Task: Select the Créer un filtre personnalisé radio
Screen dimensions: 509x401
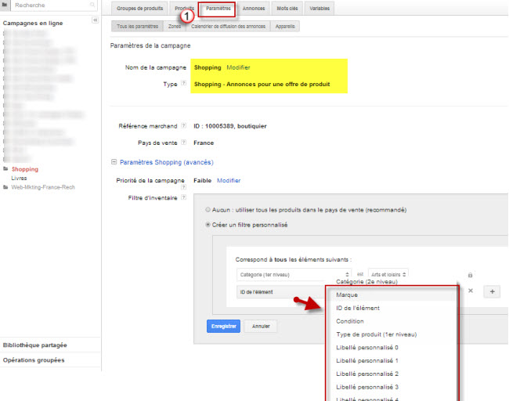Action: (208, 225)
